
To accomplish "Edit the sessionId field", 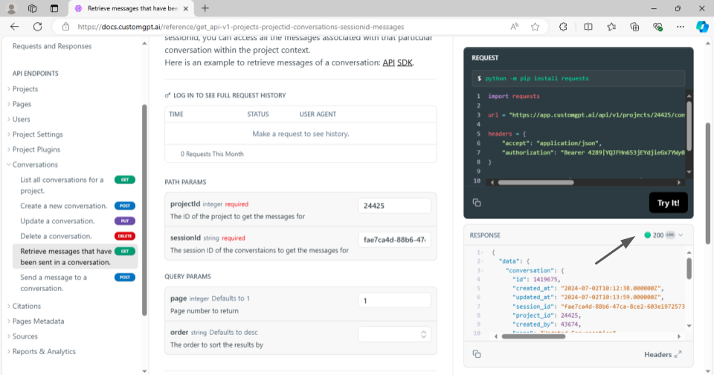I will point(394,240).
